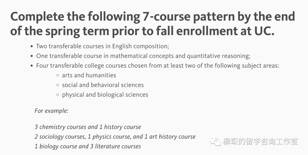Click the example line starting "2 sociology courses"
The width and height of the screenshot is (308, 155).
point(115,137)
